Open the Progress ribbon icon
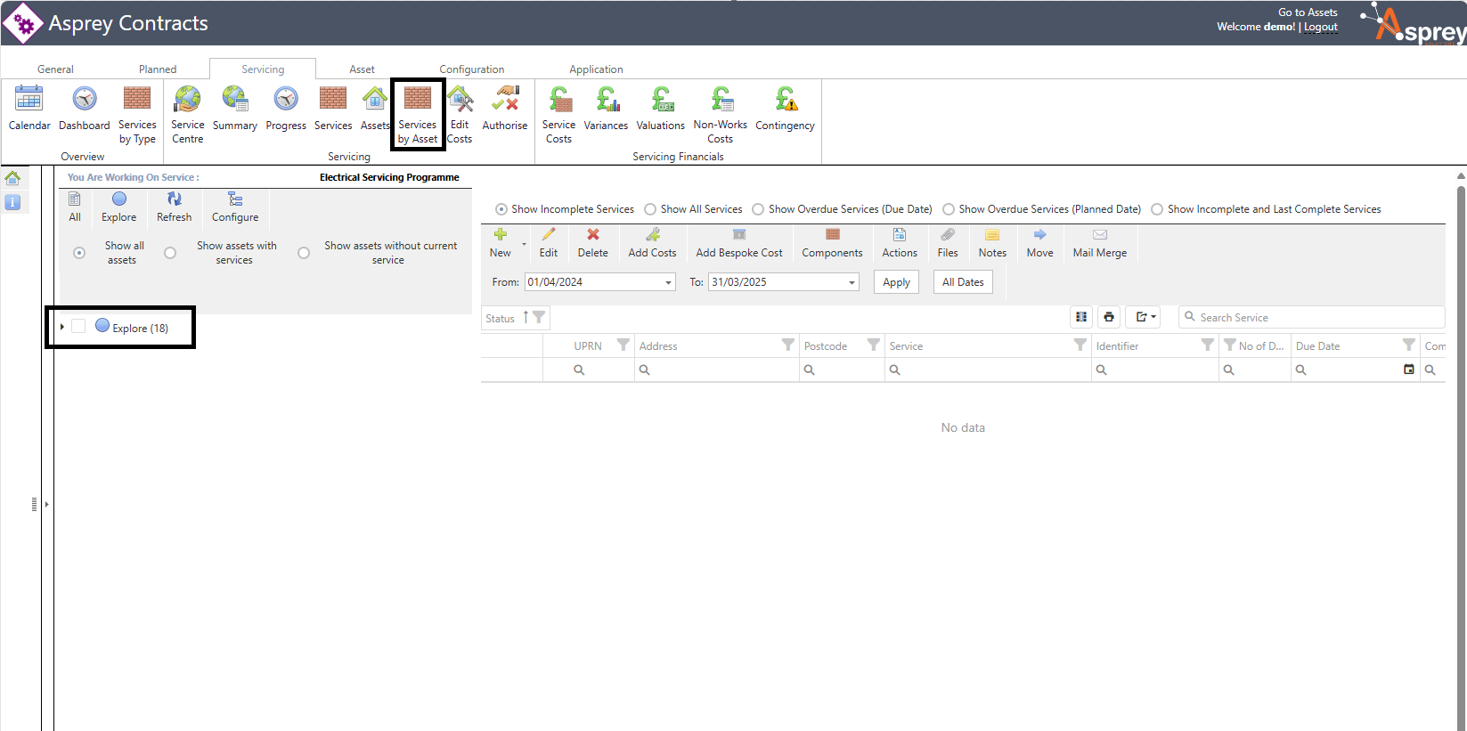Screen dimensions: 1467x731 (286, 108)
